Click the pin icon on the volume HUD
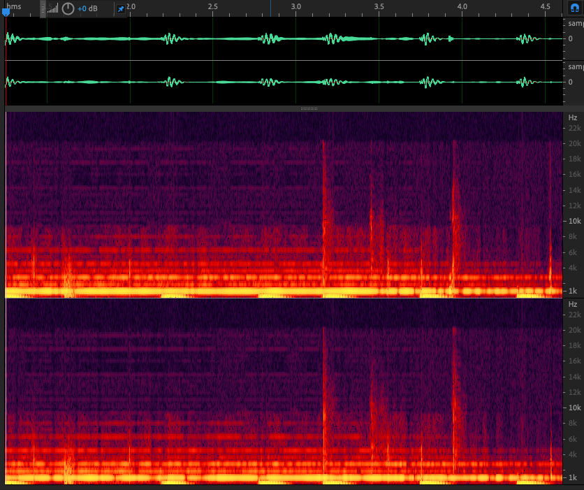 [x=120, y=8]
